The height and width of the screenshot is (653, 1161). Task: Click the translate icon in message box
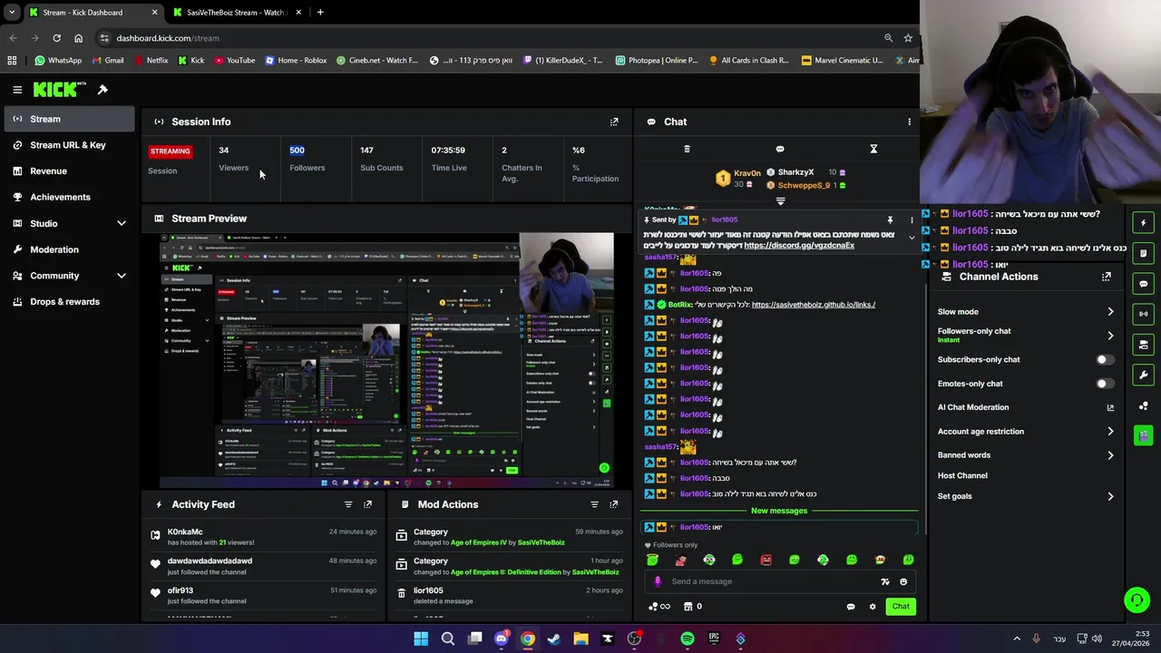point(885,581)
